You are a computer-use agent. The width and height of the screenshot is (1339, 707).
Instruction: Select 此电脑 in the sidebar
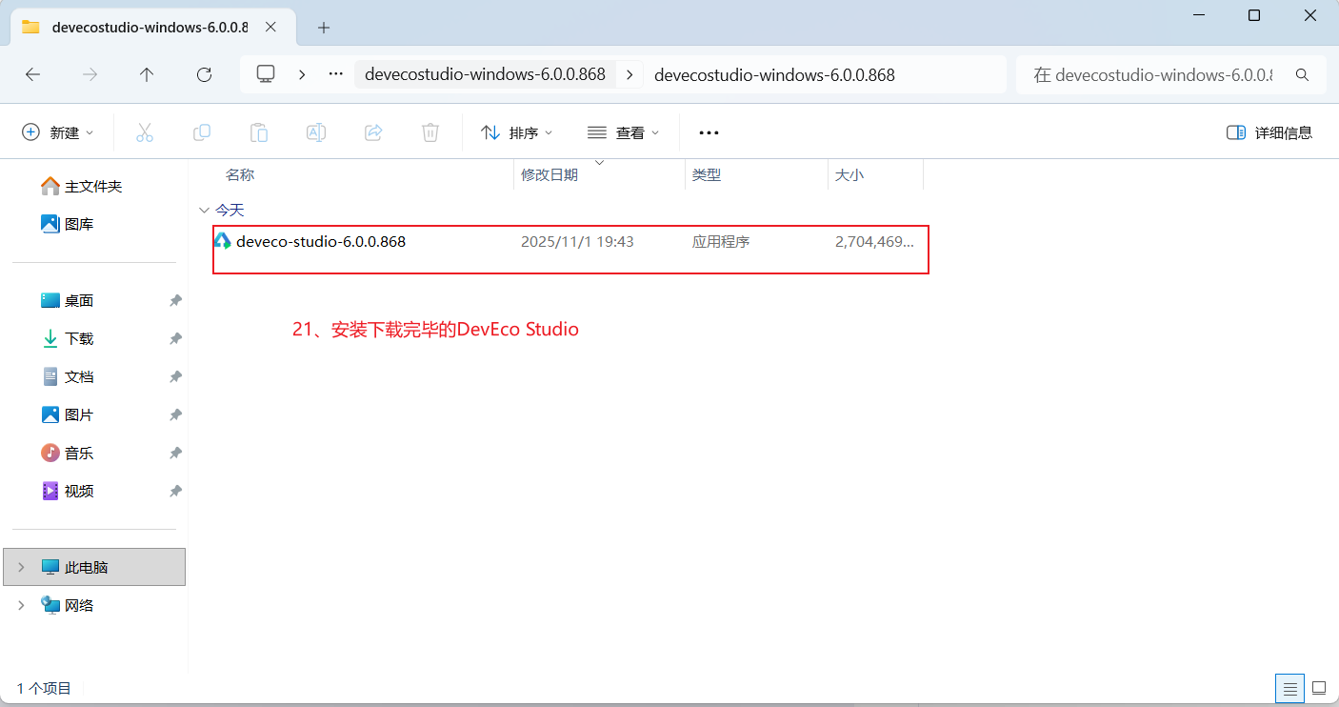(x=94, y=567)
